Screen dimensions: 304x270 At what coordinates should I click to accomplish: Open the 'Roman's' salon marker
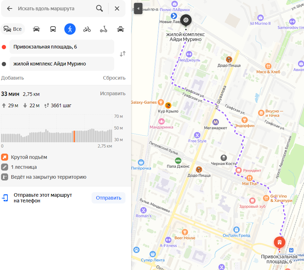pos(143,210)
